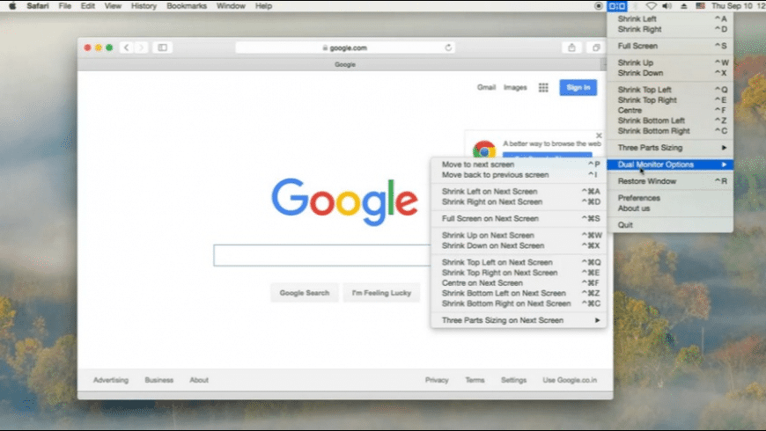Click the flag input source icon
Screen dimensions: 766x431
tap(700, 6)
